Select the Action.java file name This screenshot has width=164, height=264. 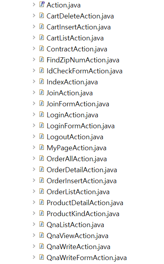pyautogui.click(x=63, y=5)
